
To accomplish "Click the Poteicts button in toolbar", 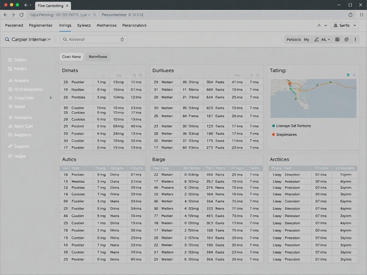I will tap(294, 39).
